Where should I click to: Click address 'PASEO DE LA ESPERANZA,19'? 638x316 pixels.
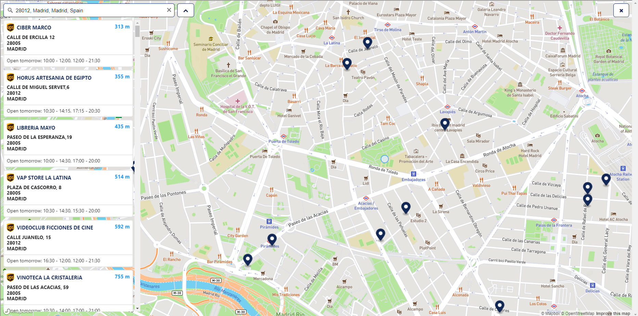[39, 137]
